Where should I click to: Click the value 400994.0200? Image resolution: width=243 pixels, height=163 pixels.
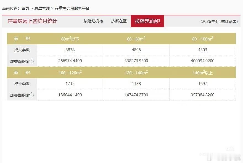(x=203, y=61)
